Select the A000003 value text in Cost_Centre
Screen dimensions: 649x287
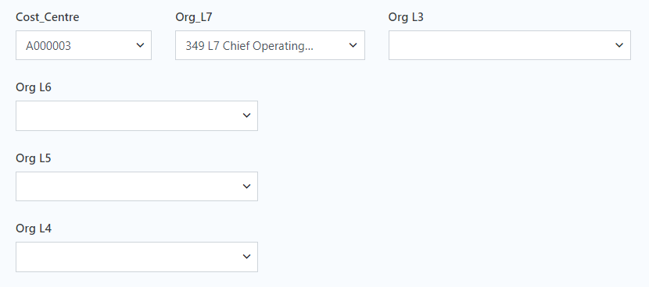click(48, 46)
